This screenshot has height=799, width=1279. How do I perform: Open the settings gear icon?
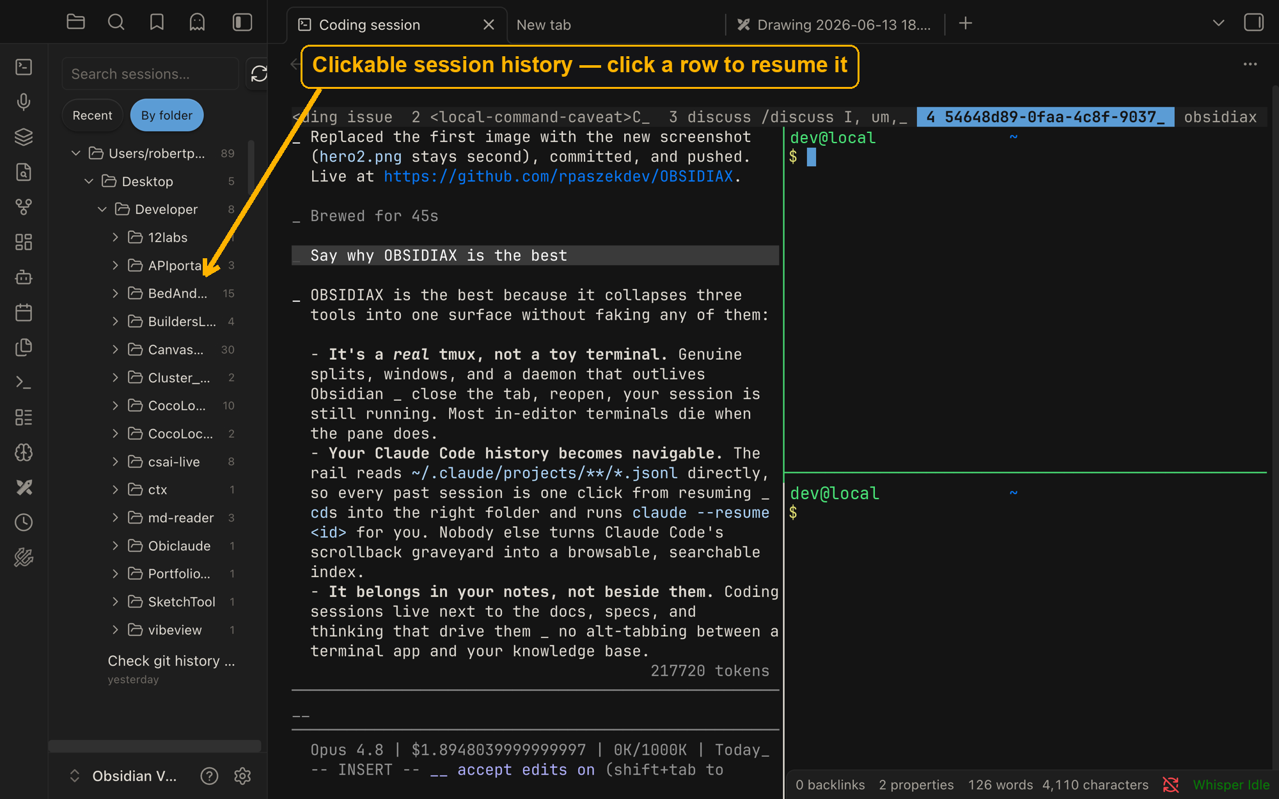242,776
